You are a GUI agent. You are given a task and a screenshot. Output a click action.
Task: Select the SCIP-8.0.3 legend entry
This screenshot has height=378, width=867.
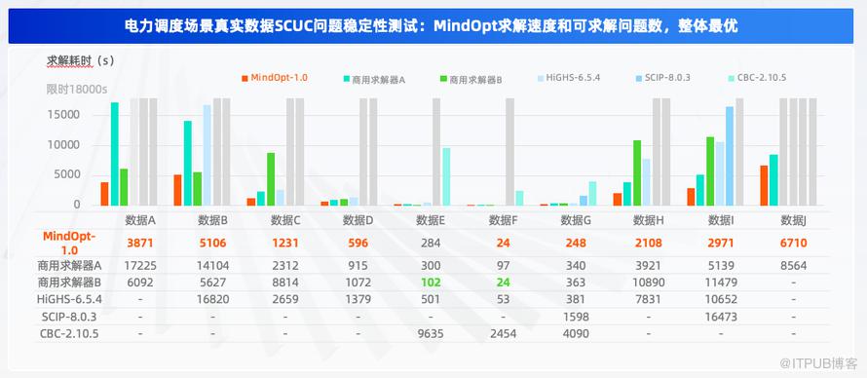[663, 78]
